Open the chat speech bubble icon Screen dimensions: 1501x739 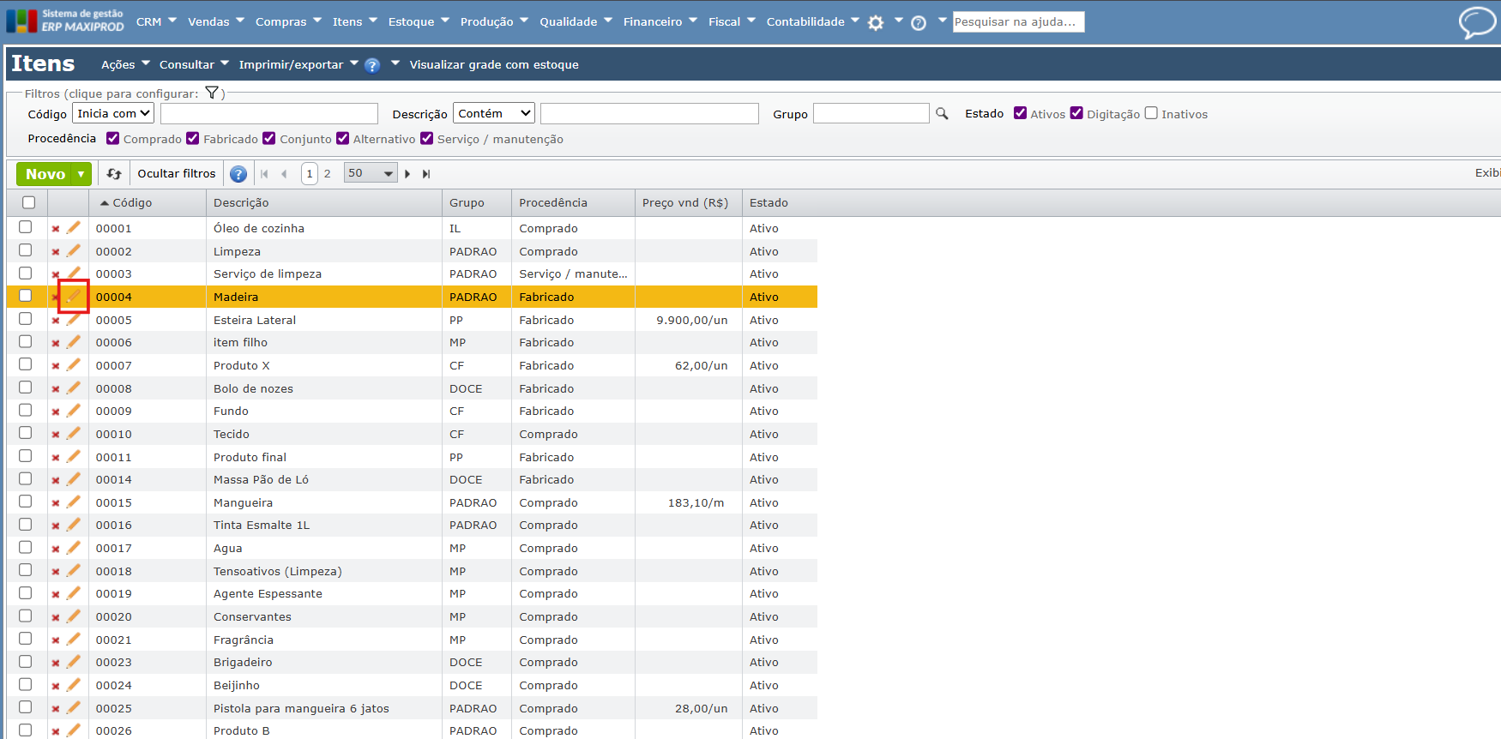(x=1476, y=22)
